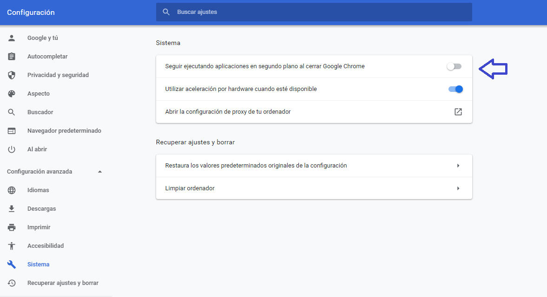The width and height of the screenshot is (547, 297).
Task: Click the shield icon for Privacidad y seguridad
Action: [x=12, y=75]
